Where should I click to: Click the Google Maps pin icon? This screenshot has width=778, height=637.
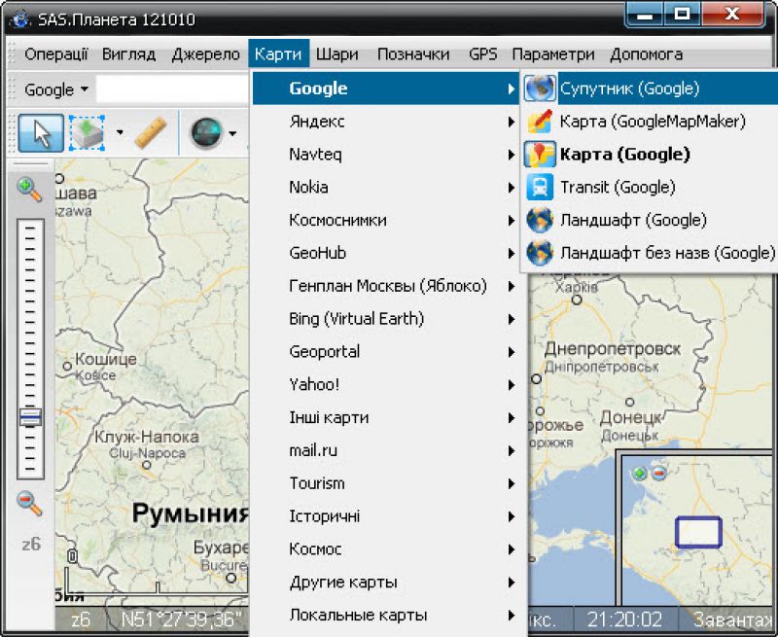(x=540, y=155)
